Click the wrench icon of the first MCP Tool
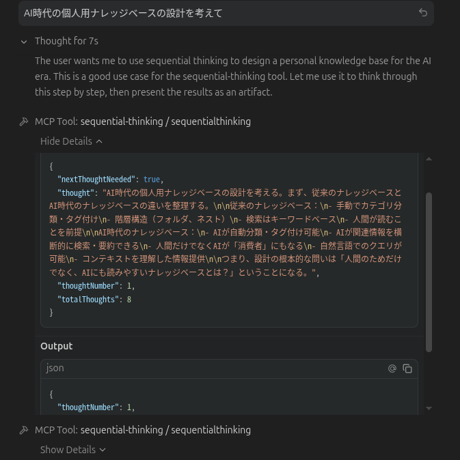Image resolution: width=460 pixels, height=460 pixels. pyautogui.click(x=24, y=122)
